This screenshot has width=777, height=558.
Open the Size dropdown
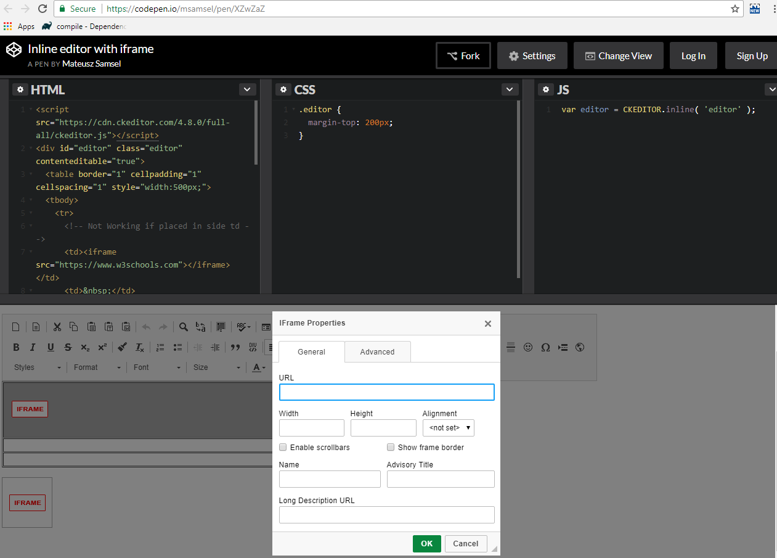(x=217, y=367)
